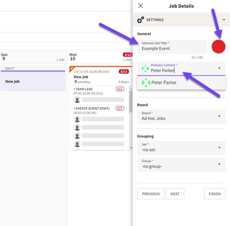230x226 pixels.
Task: Click the 1/4 | 07:45-16:00 shift time text
Action: click(x=92, y=72)
